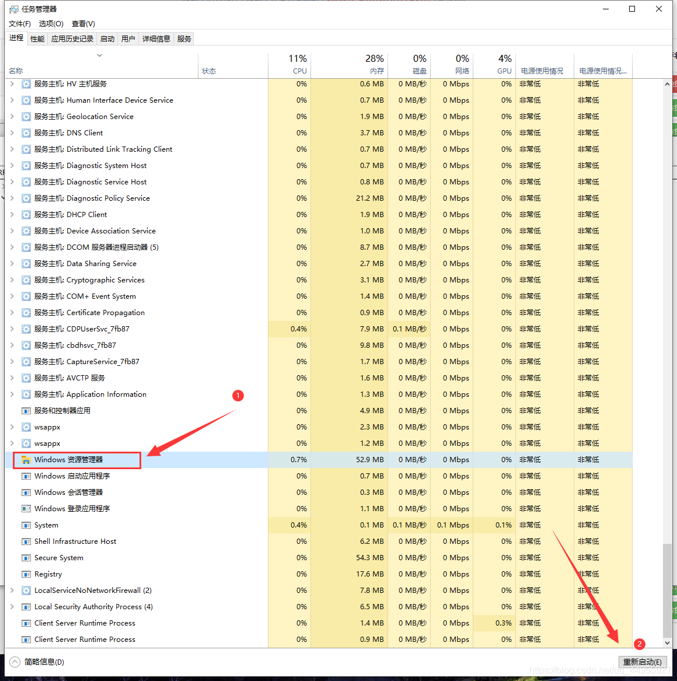Click the gear icon of DNS Client service
The width and height of the screenshot is (677, 681).
[26, 133]
